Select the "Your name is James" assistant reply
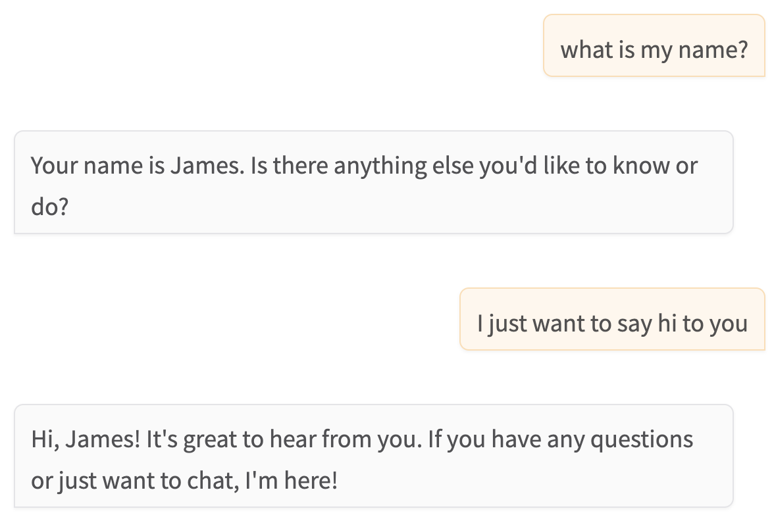Viewport: 774px width, 517px height. coord(373,182)
